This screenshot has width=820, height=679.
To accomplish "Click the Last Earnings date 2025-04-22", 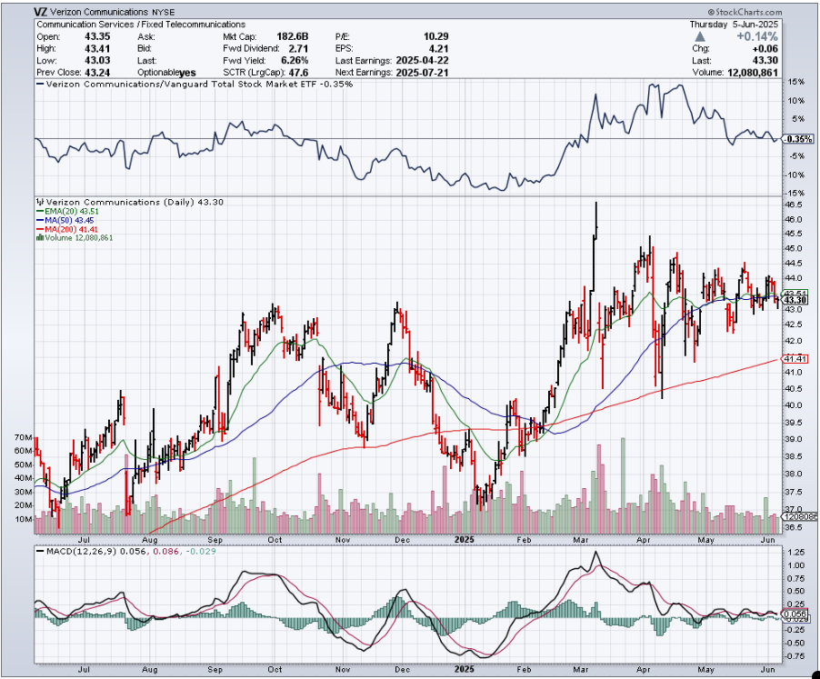I will click(x=422, y=61).
